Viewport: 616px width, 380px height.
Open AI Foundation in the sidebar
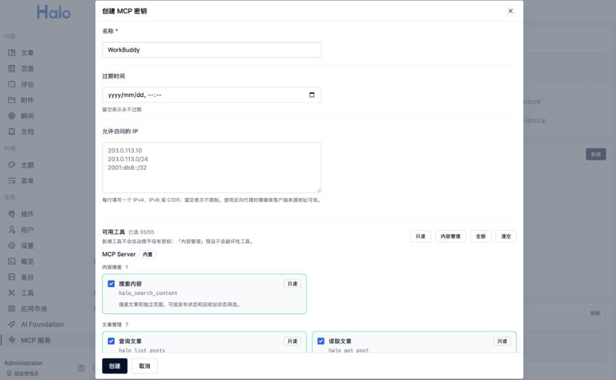42,324
